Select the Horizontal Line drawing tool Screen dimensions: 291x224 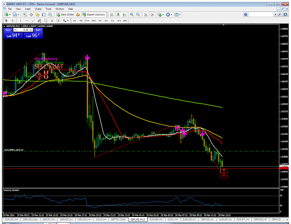27,20
